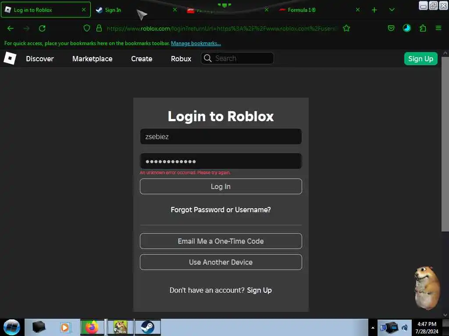
Task: Click Email Me a One-Time Code
Action: pos(221,241)
